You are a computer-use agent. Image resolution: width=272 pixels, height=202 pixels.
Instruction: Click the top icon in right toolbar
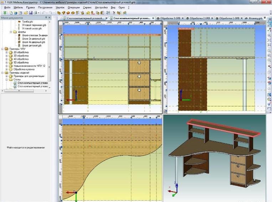pos(269,20)
